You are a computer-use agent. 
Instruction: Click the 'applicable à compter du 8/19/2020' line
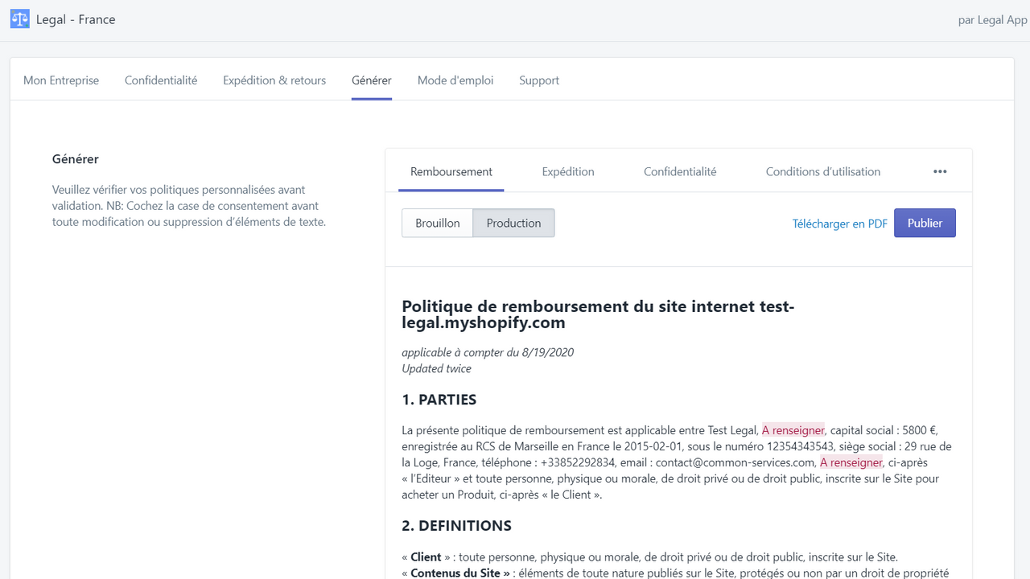(x=488, y=352)
